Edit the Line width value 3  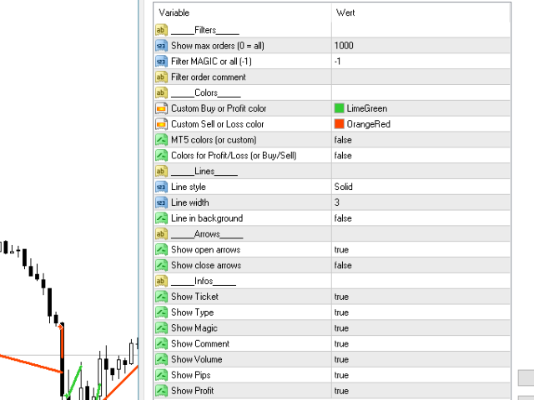pyautogui.click(x=421, y=202)
